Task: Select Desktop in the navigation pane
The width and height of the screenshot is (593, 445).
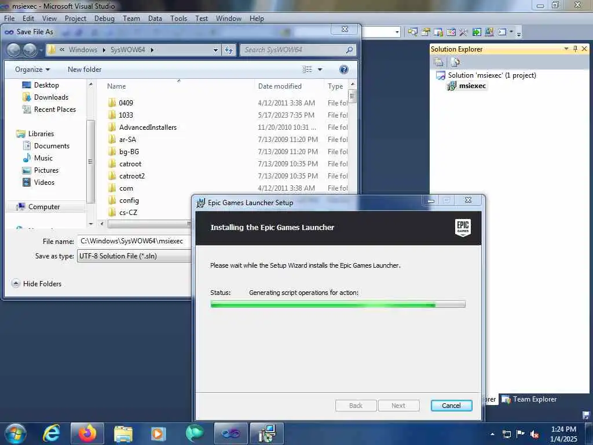Action: click(41, 85)
